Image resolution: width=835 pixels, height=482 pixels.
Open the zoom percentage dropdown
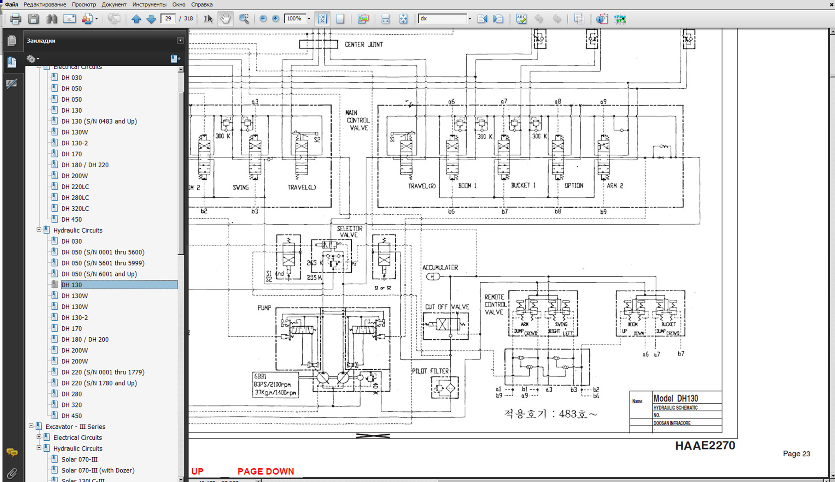[x=309, y=19]
